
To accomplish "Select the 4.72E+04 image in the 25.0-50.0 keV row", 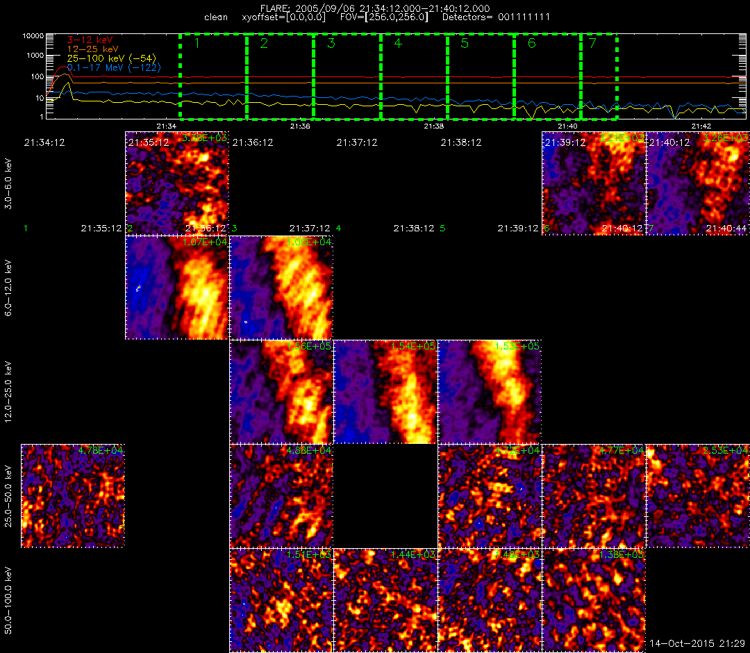I will pyautogui.click(x=490, y=496).
